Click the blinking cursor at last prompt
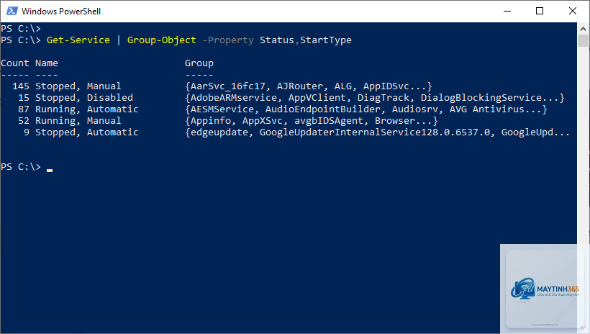The height and width of the screenshot is (334, 590). click(50, 170)
